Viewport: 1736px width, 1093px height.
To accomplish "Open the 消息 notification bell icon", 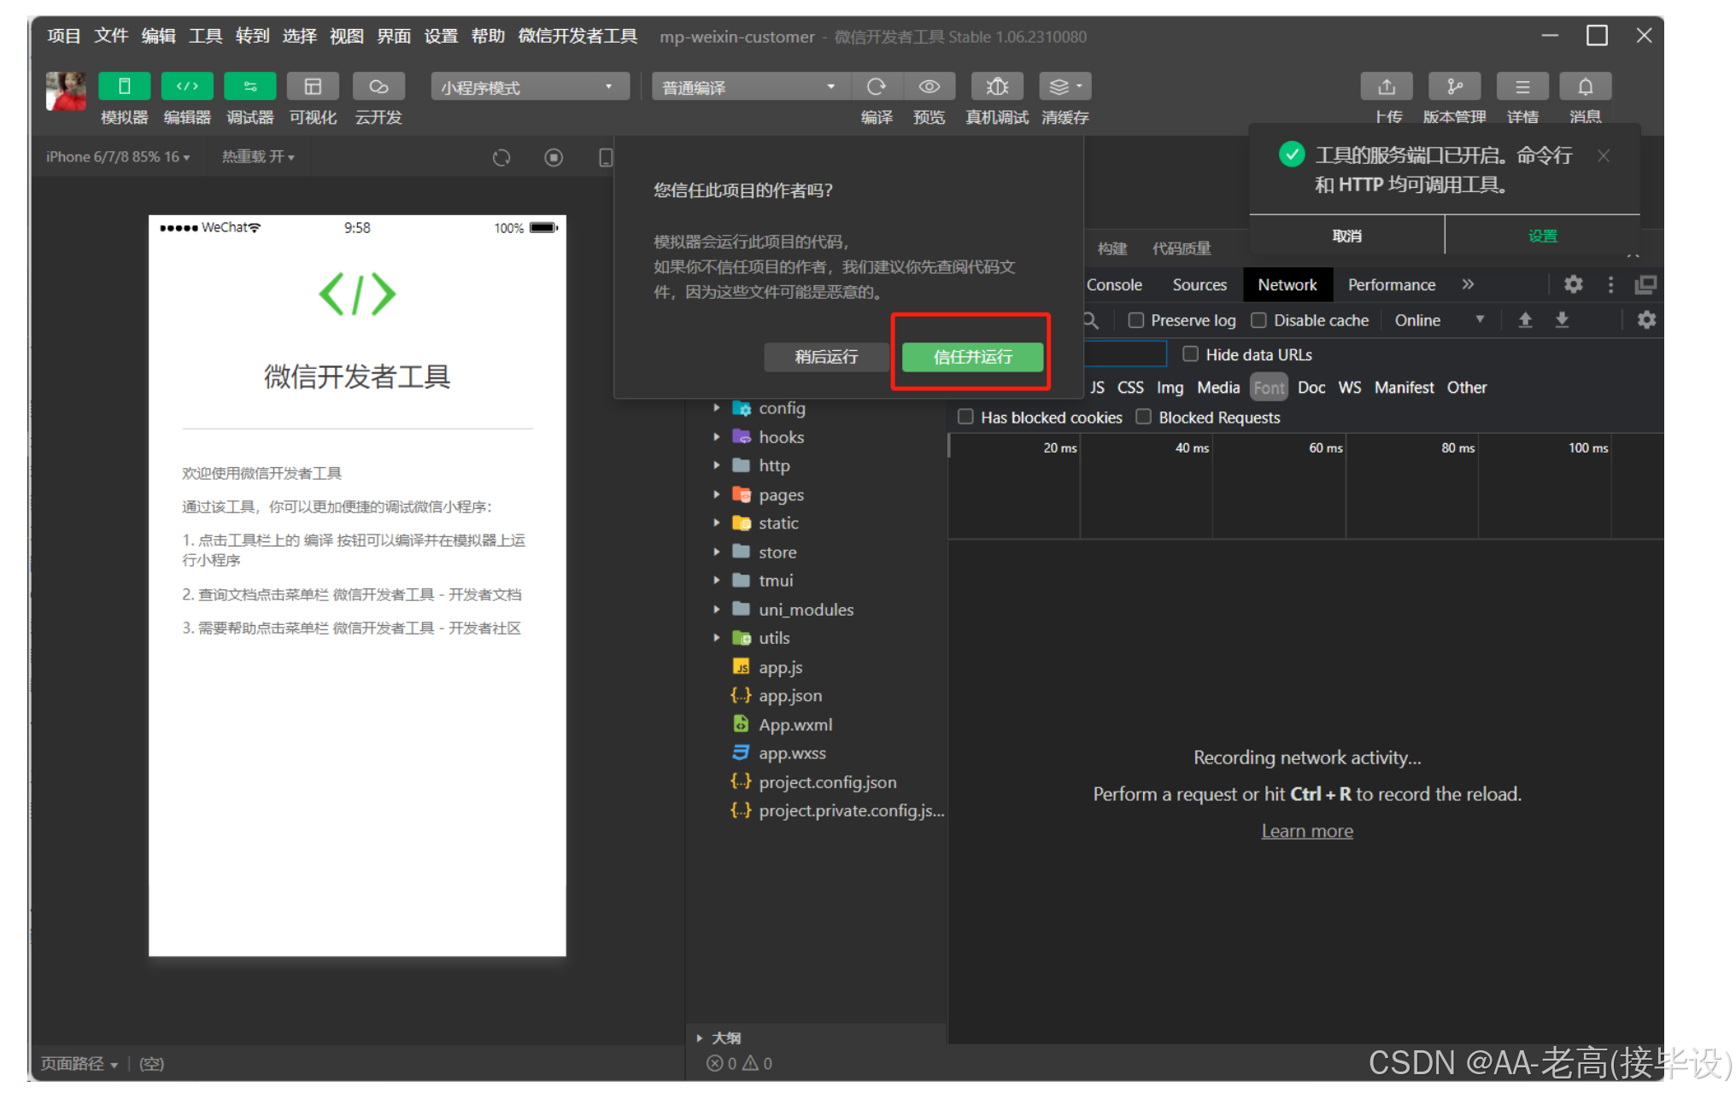I will point(1586,86).
